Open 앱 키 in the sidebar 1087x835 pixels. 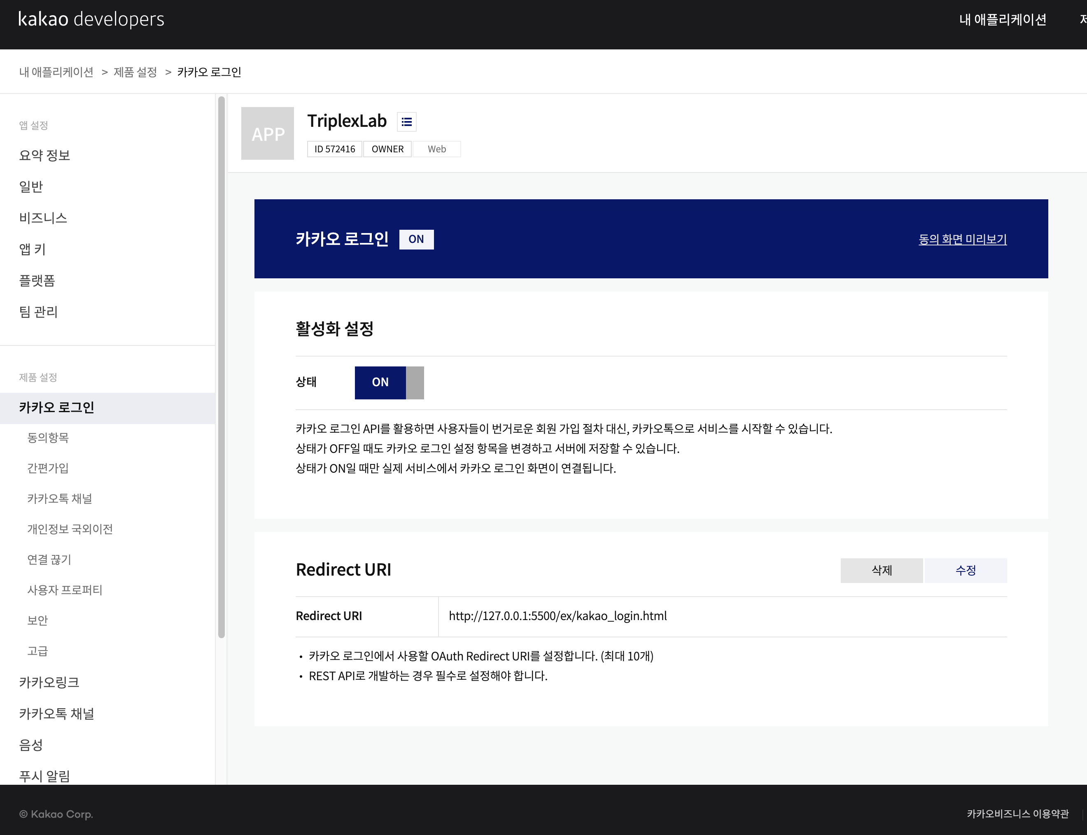32,249
